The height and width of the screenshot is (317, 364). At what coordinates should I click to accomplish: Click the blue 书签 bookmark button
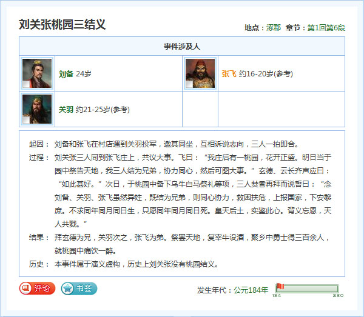click(x=79, y=289)
